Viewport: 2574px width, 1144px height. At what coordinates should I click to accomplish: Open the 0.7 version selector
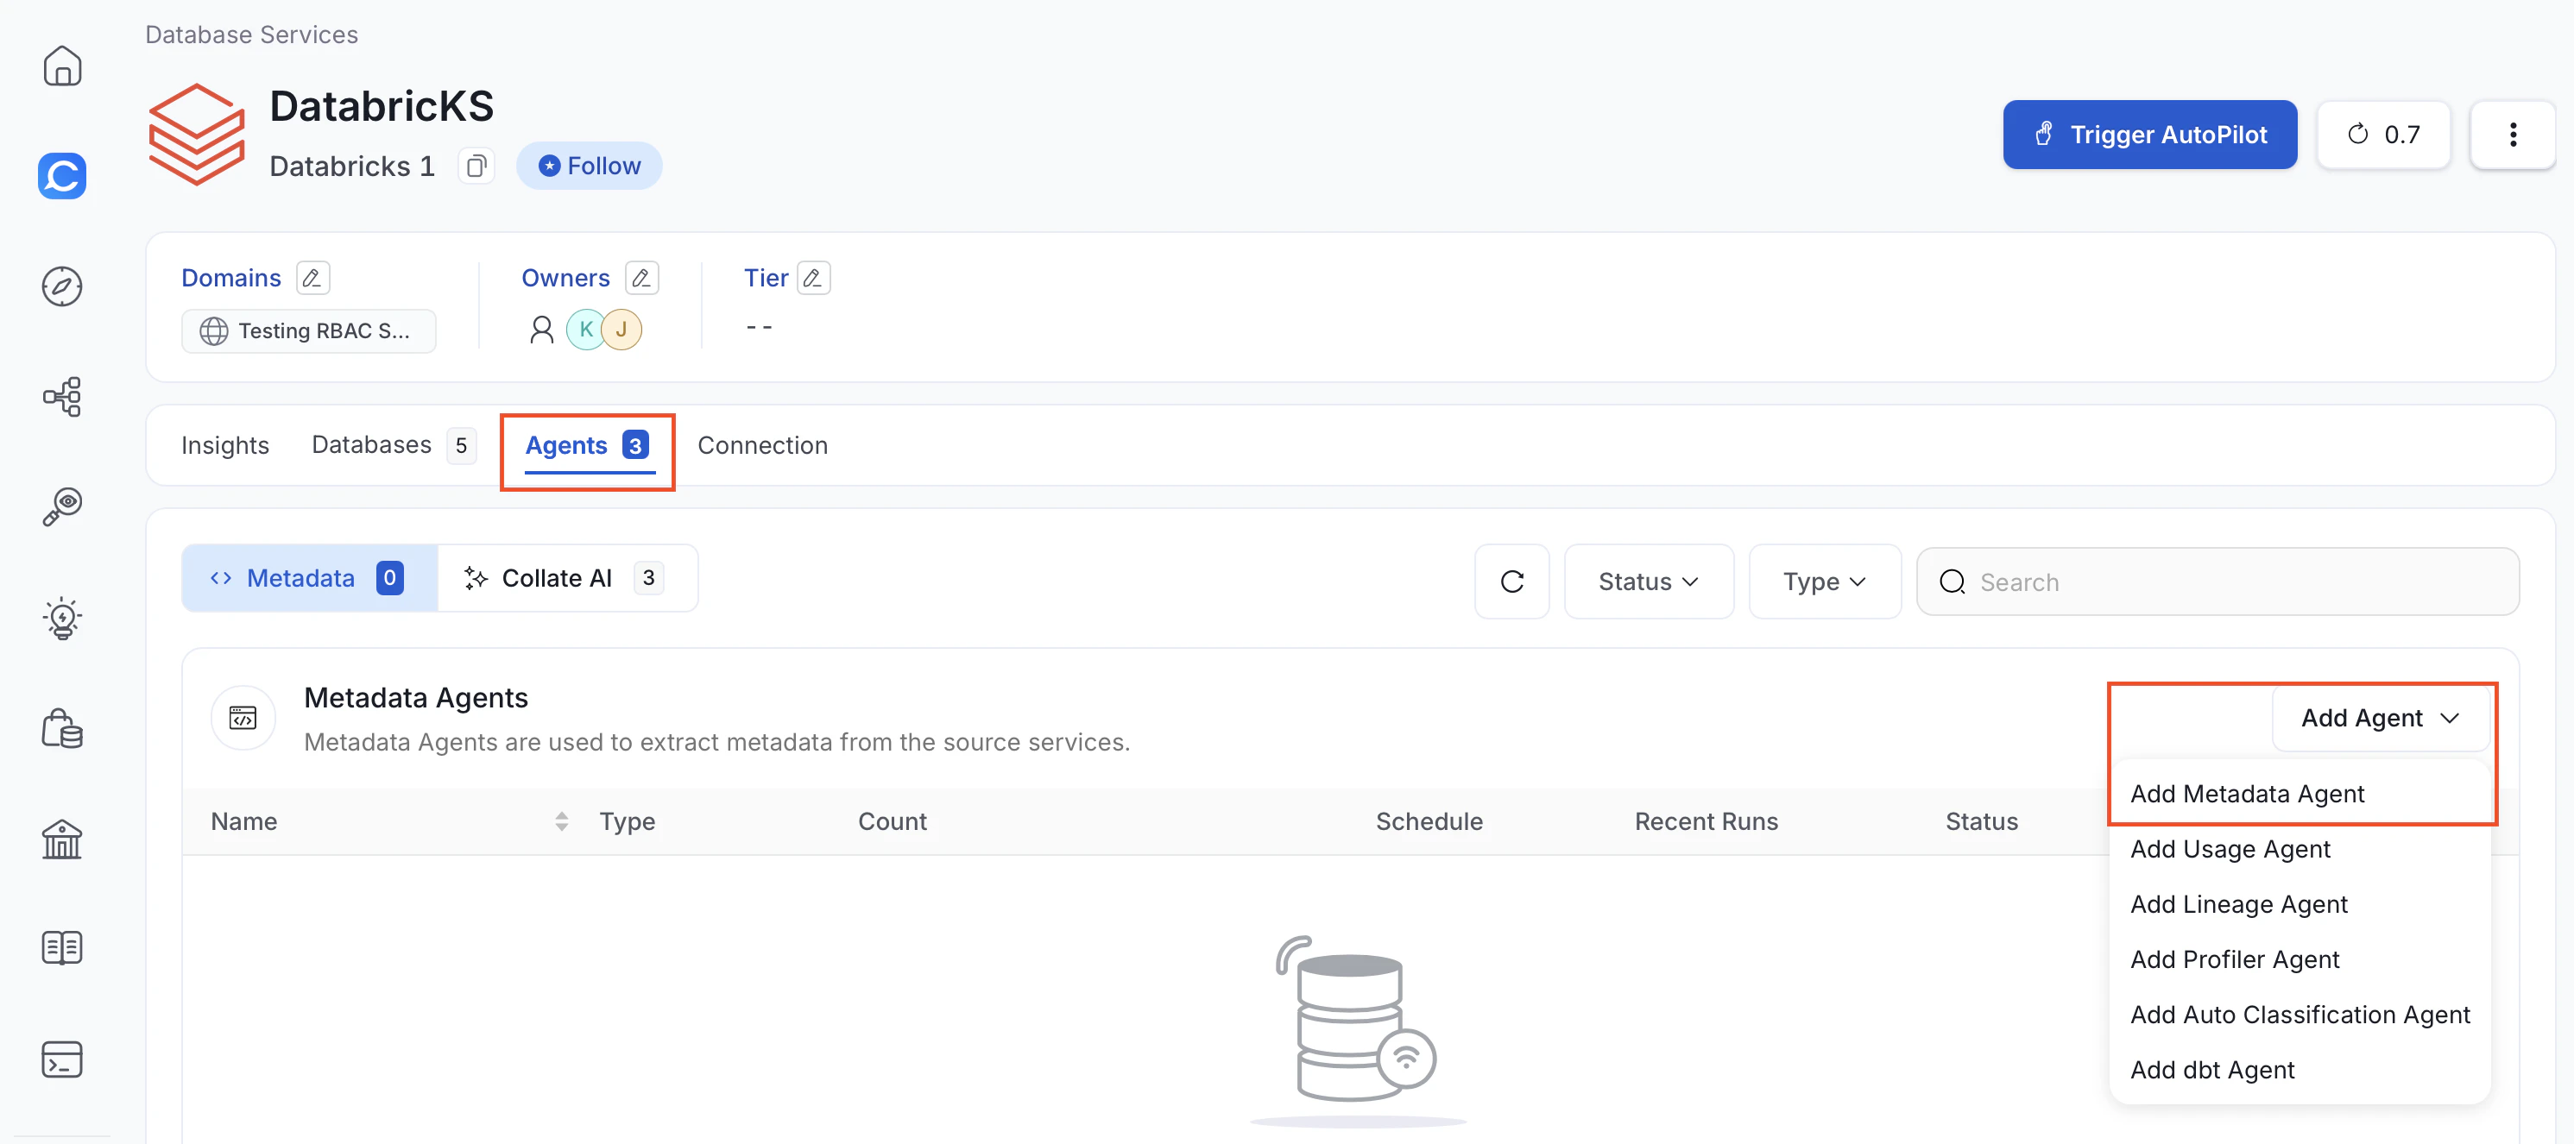coord(2383,135)
